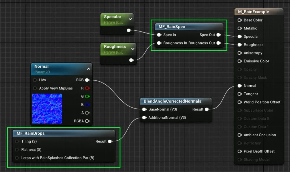
Task: Click BlendAngleCorrectedNormals Result output pin
Action: pyautogui.click(x=207, y=109)
